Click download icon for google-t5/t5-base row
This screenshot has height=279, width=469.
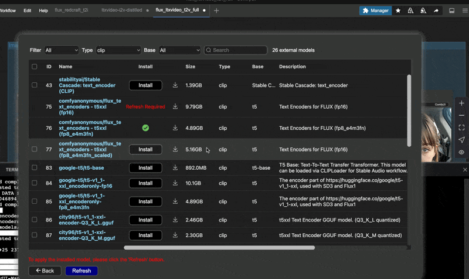[175, 167]
